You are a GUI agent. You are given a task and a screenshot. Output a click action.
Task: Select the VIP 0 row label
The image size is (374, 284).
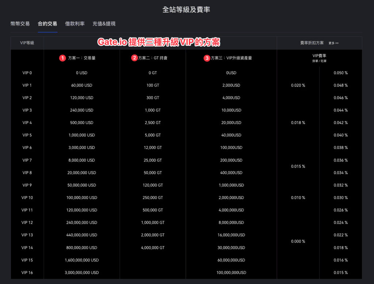click(x=27, y=73)
